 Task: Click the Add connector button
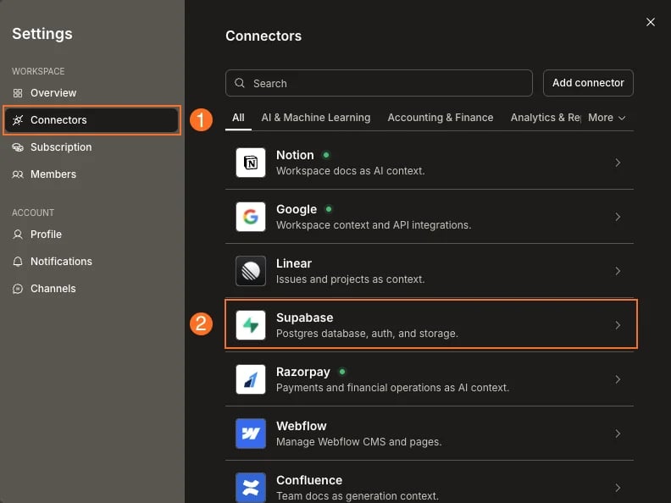click(588, 83)
